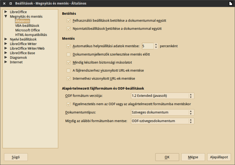
Task: Open help with Súgó button
Action: [16, 157]
